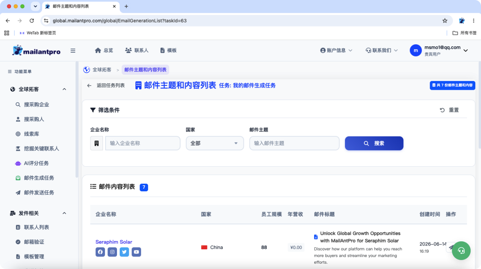Click the mailantpro logo
The width and height of the screenshot is (481, 269).
point(36,50)
